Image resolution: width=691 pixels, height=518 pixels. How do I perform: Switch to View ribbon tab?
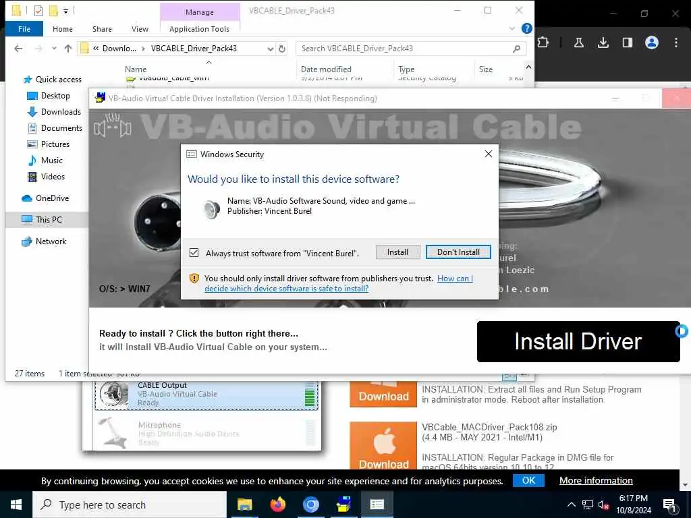(x=140, y=28)
